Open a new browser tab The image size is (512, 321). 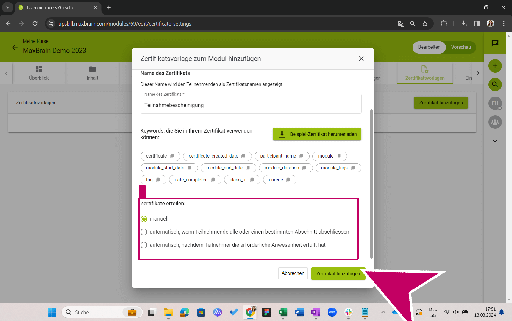tap(109, 7)
